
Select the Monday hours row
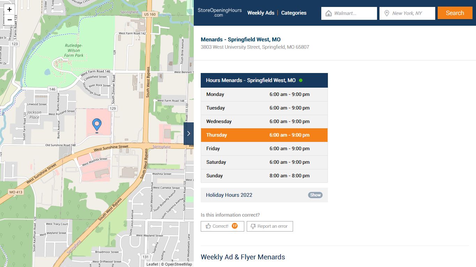click(264, 94)
